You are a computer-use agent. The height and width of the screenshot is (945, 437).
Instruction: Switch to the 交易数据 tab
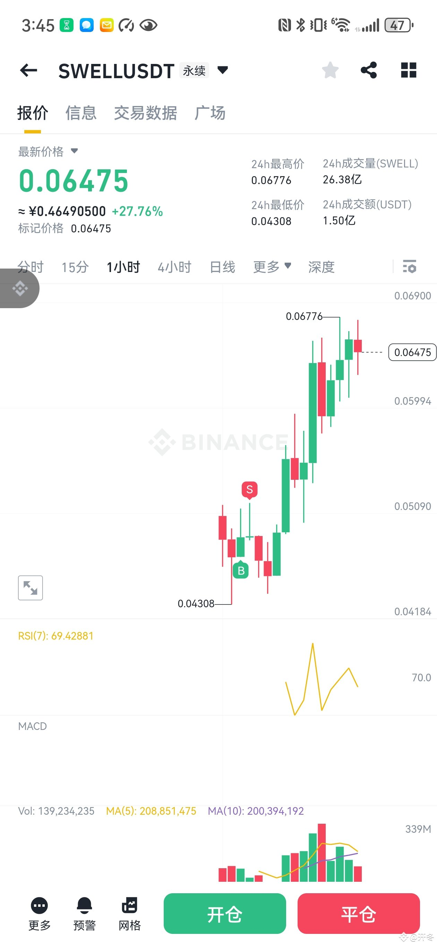point(145,113)
